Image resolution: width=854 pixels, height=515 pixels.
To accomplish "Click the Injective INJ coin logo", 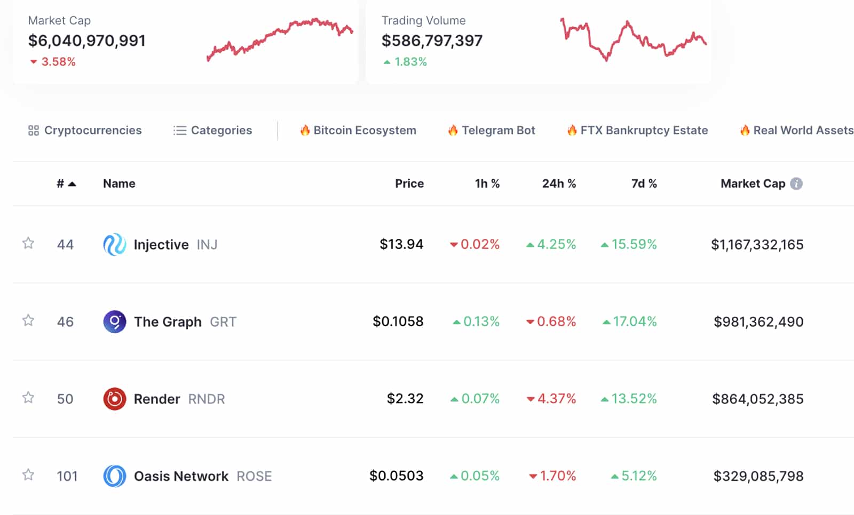I will coord(115,245).
